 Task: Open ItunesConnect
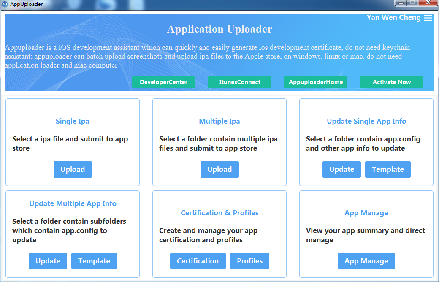point(239,82)
